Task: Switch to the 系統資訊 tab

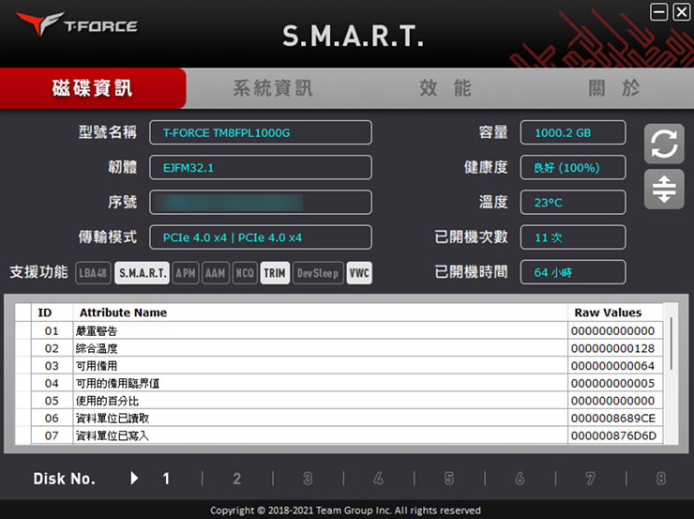Action: pos(273,88)
